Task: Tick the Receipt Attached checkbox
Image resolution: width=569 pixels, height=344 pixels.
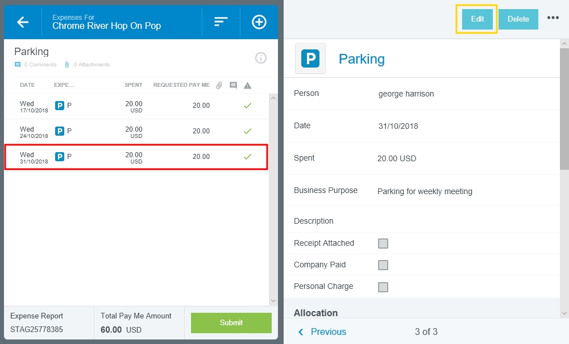Action: click(383, 244)
